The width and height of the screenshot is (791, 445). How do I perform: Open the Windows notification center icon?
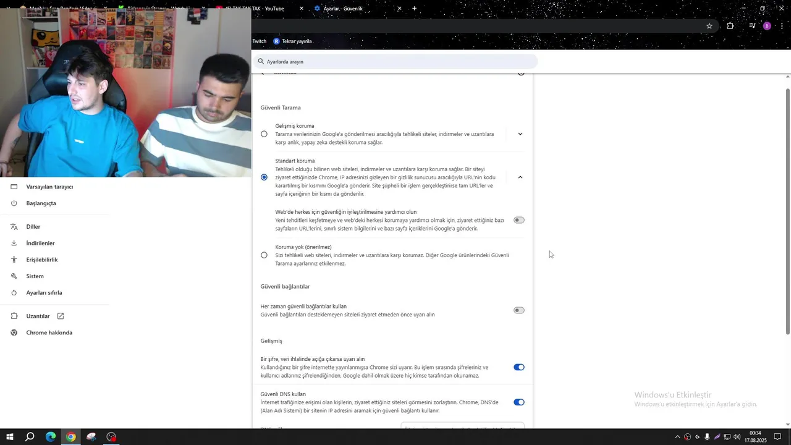777,437
